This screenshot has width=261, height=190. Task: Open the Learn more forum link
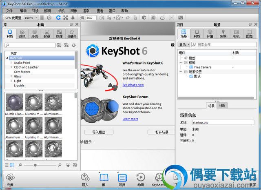(130, 119)
